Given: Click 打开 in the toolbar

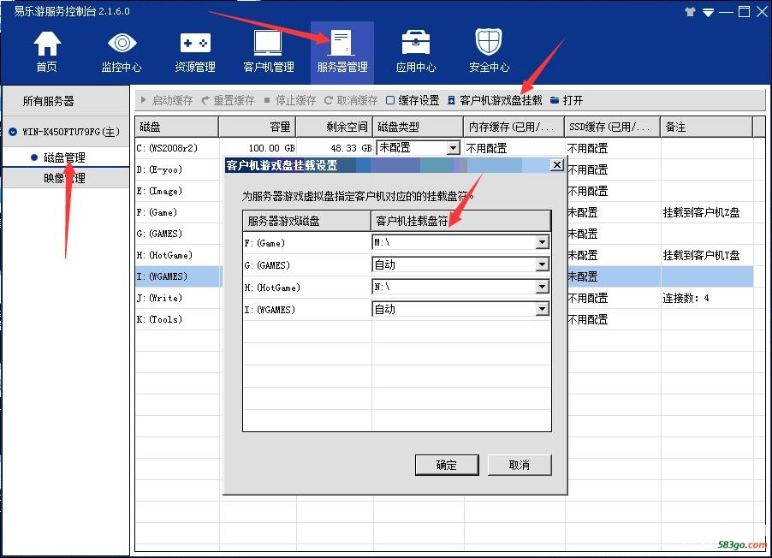Looking at the screenshot, I should pos(567,100).
